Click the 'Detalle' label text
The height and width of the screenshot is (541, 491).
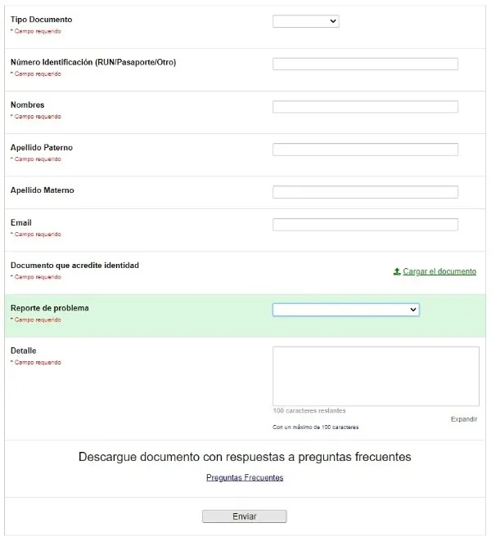(x=23, y=351)
